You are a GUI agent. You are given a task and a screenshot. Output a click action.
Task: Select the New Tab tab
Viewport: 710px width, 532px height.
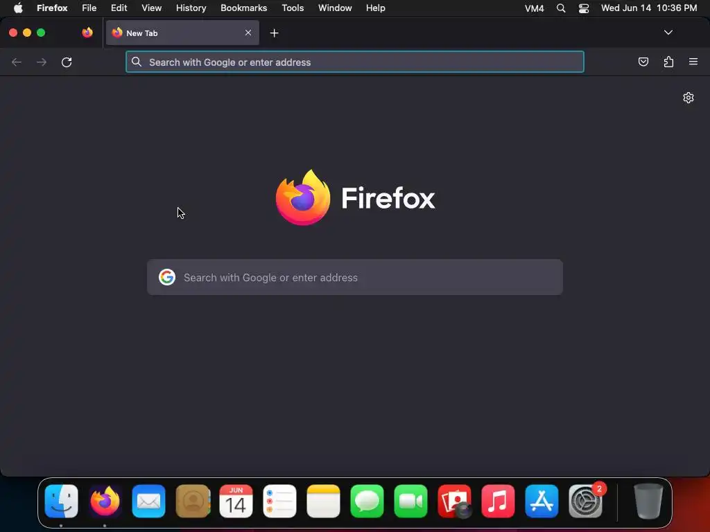point(182,33)
